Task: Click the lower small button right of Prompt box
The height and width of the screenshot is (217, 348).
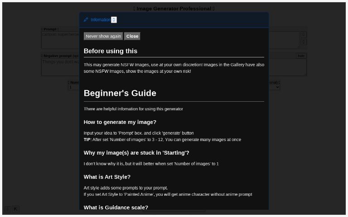Action: [x=304, y=42]
